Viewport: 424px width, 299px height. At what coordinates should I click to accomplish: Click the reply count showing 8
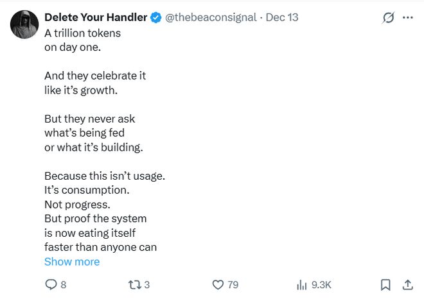coord(63,284)
